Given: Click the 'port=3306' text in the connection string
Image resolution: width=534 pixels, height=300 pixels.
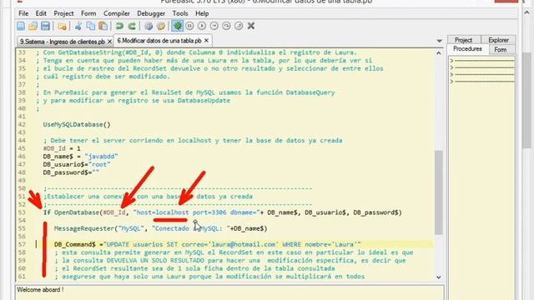Looking at the screenshot, I should tap(209, 212).
